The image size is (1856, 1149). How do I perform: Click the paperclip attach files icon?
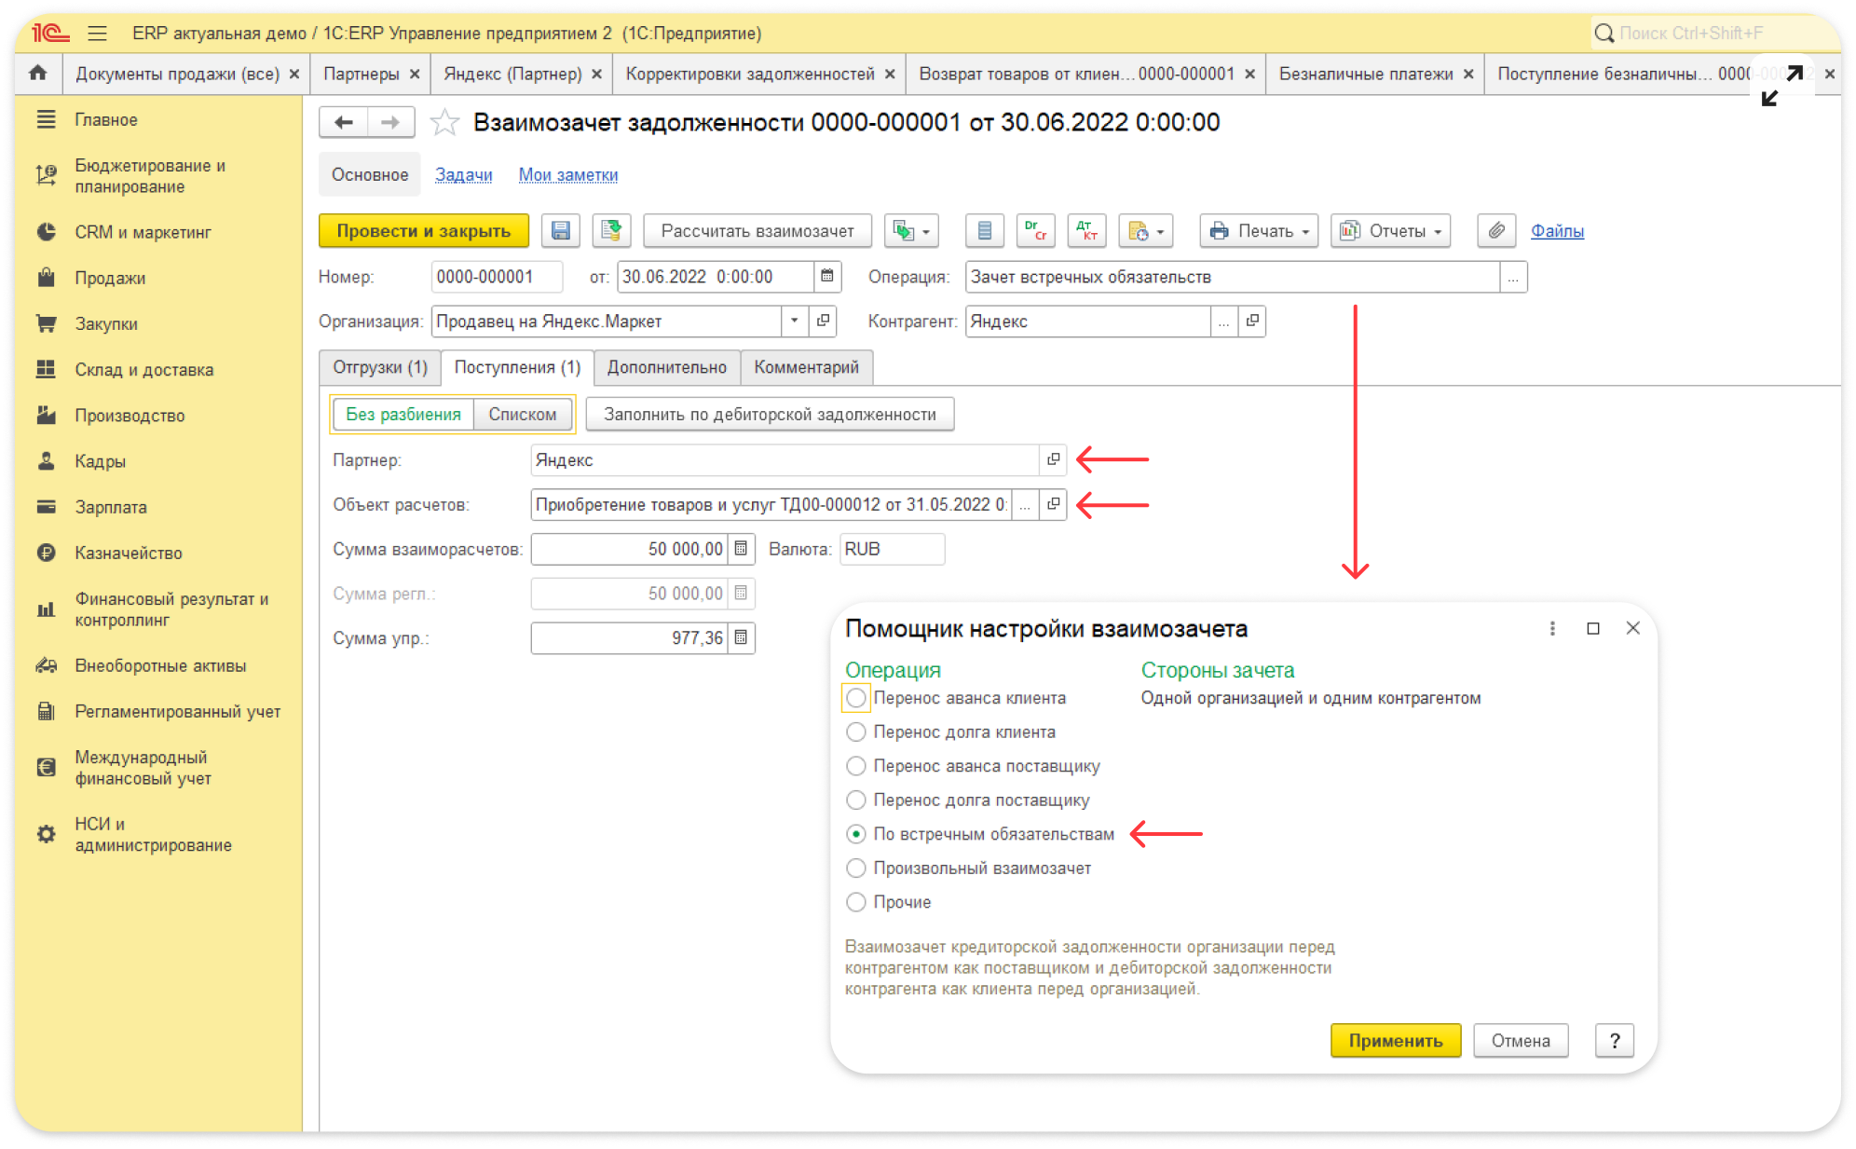1496,231
